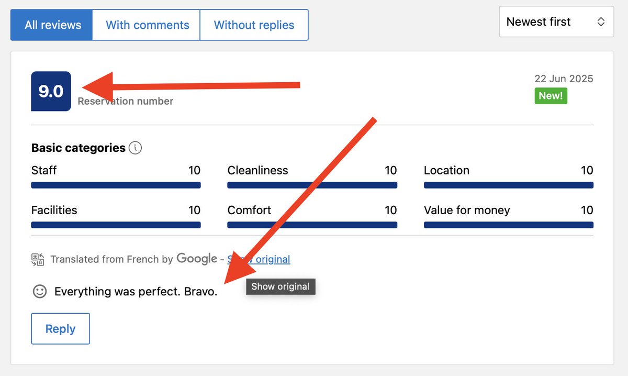This screenshot has width=628, height=376.
Task: Click the Cleanliness category label
Action: tap(258, 170)
